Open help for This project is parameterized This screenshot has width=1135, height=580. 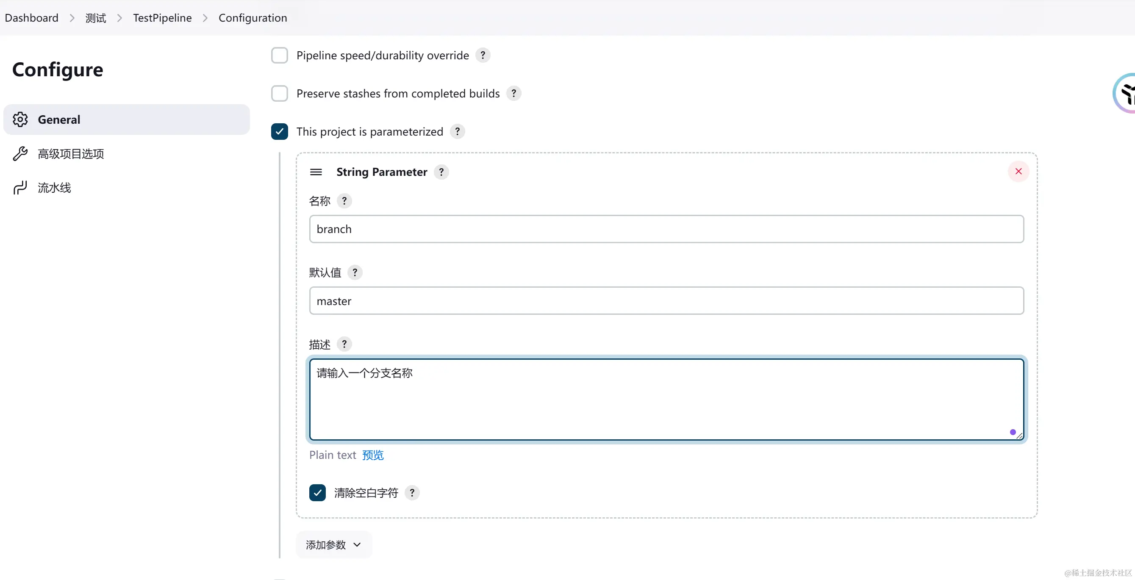(457, 131)
